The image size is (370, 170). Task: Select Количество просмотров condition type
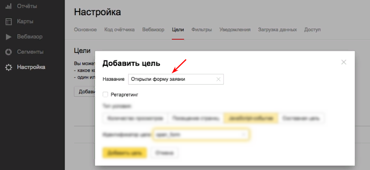coord(135,118)
